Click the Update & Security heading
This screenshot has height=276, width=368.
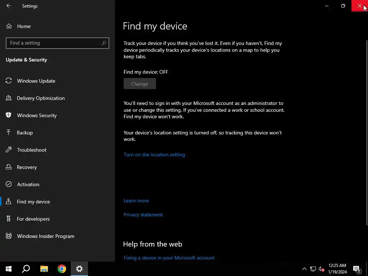click(27, 60)
